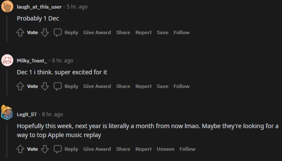This screenshot has height=161, width=282.
Task: Open Milky_Toast_'s avatar profile
Action: (7, 60)
